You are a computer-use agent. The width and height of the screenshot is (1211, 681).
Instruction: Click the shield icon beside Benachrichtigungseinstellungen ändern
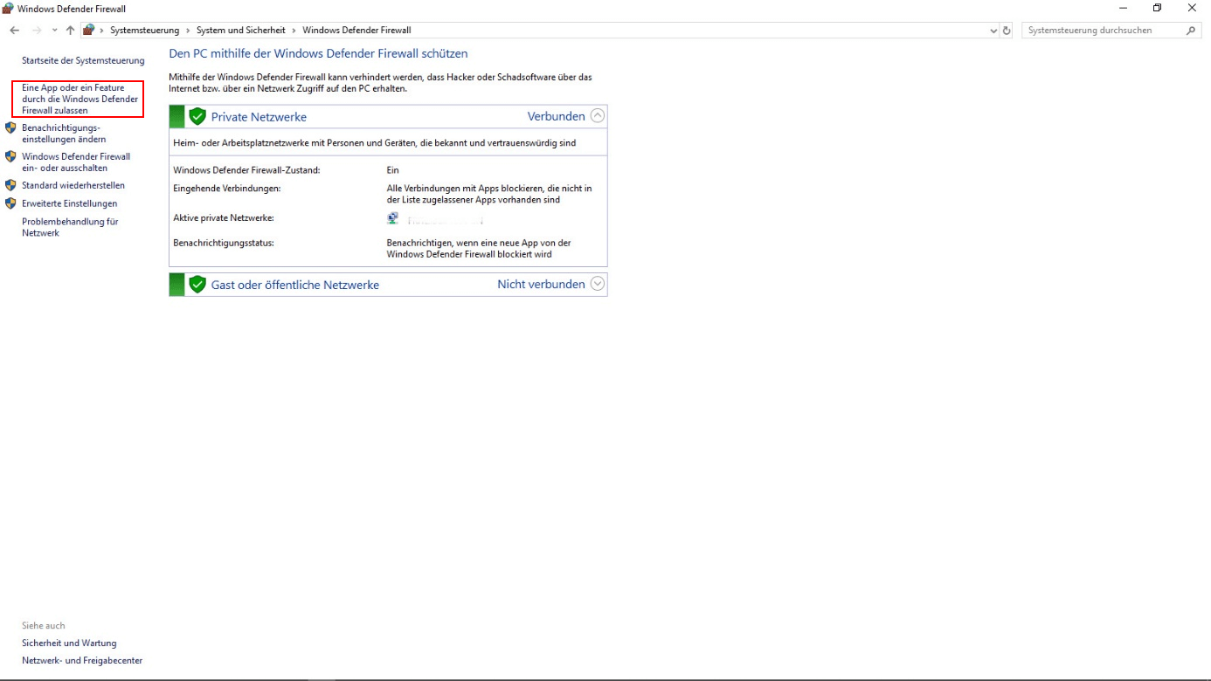[x=10, y=127]
